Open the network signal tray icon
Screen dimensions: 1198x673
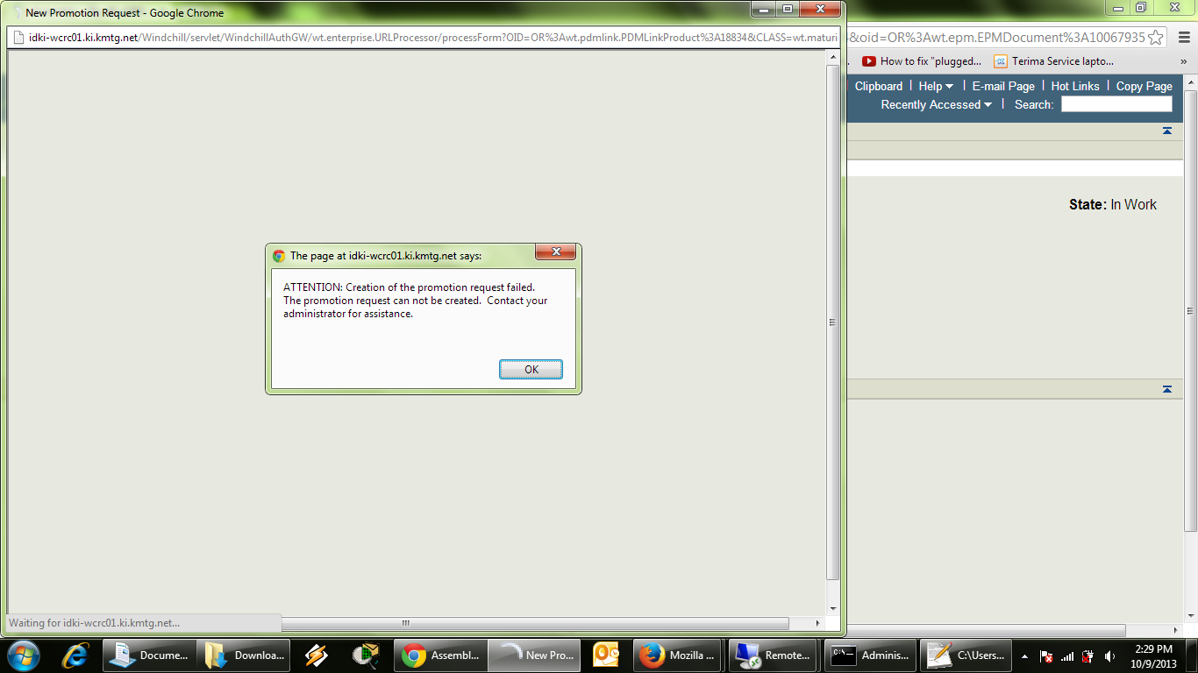[1067, 655]
